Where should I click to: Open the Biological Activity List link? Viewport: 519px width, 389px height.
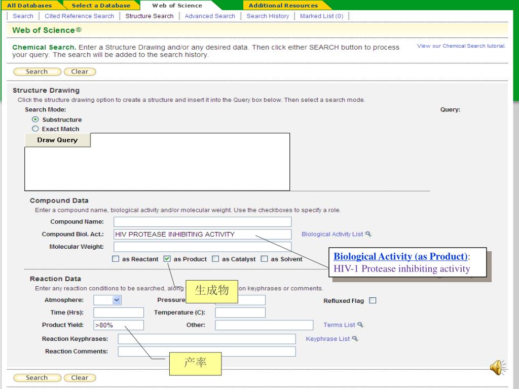coord(332,234)
